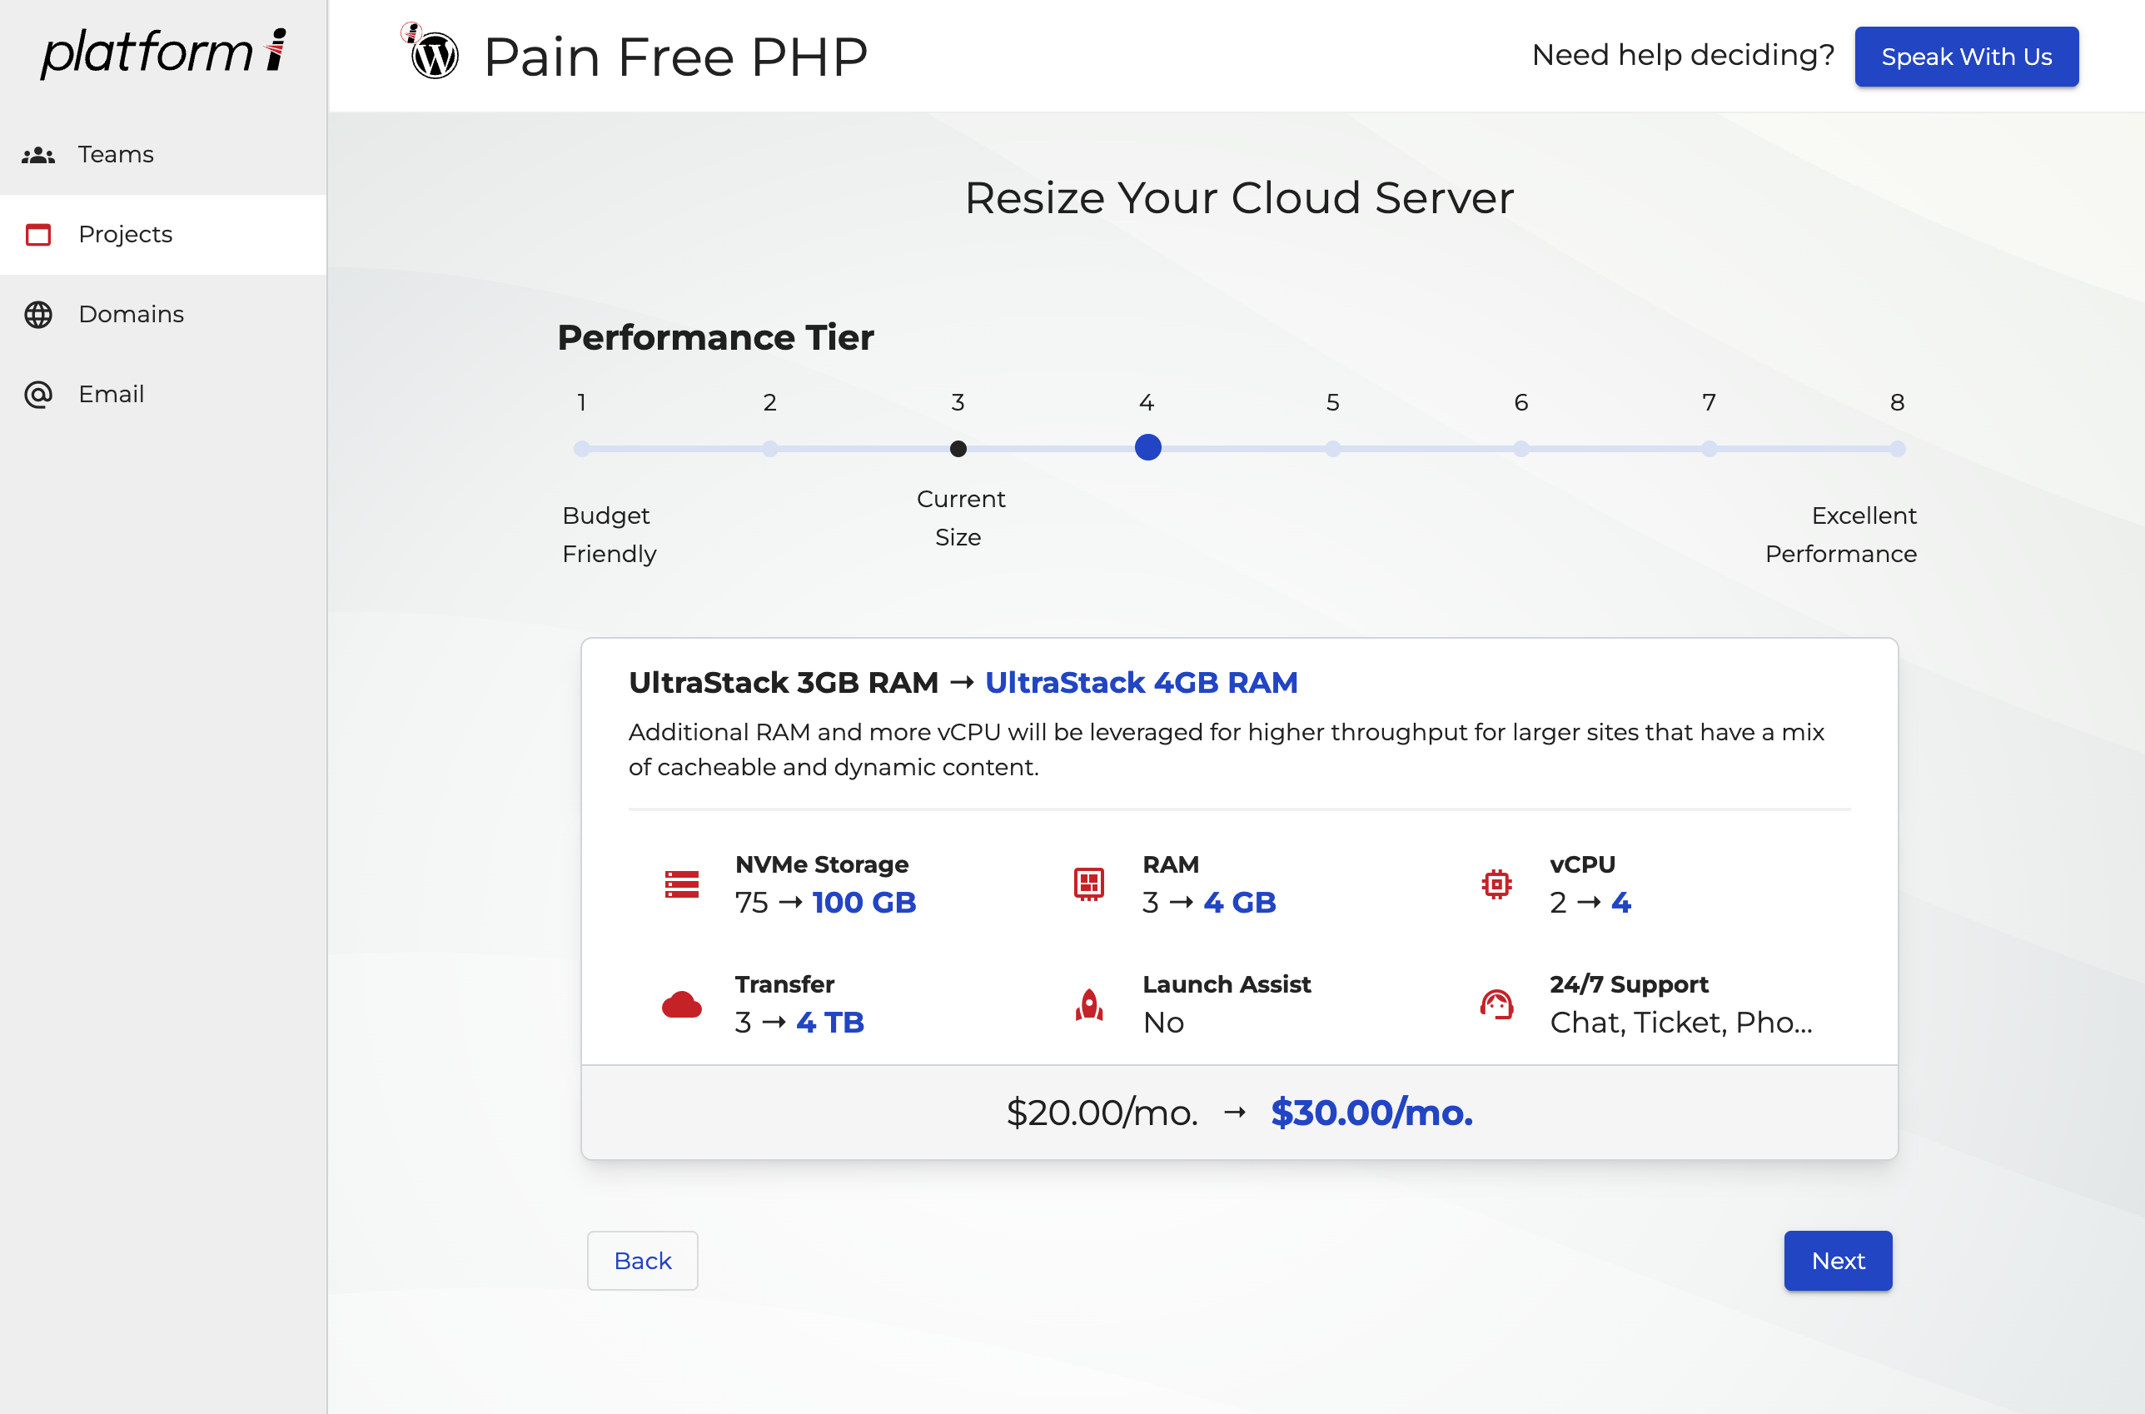Click the Domains globe icon
The width and height of the screenshot is (2145, 1414).
coord(37,315)
